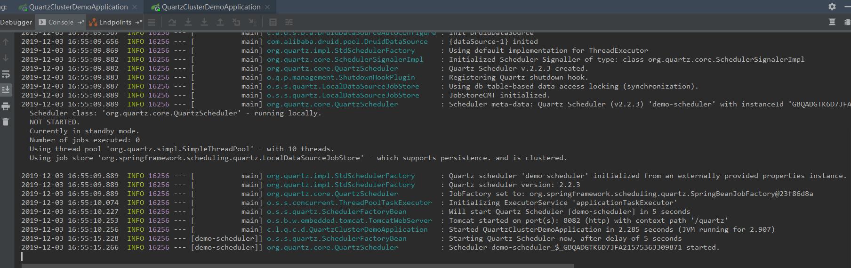851x268 pixels.
Task: Toggle Soft-Wrap in console
Action: pyautogui.click(x=6, y=74)
